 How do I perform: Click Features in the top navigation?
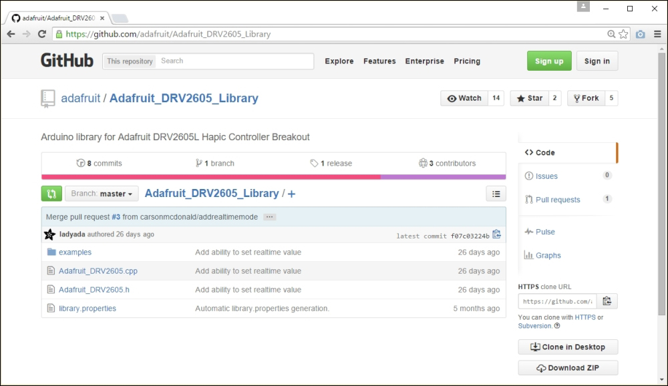click(x=379, y=61)
